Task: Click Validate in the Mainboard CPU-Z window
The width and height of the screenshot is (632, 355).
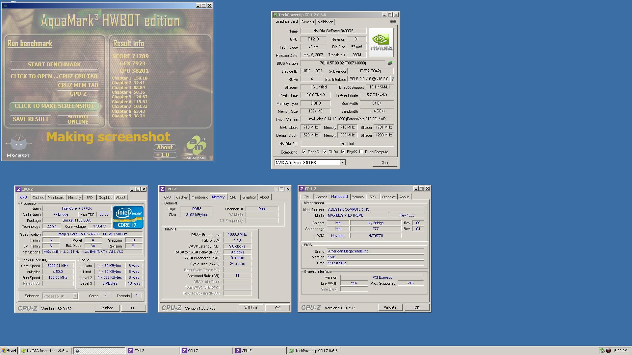Action: pos(390,307)
